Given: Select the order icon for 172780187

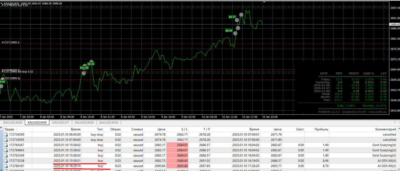Looking at the screenshot, I should [6, 166].
